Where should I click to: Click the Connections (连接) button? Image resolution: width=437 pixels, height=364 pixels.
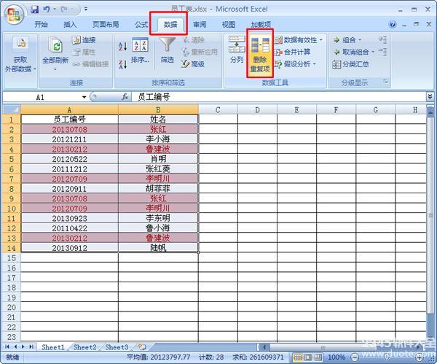click(x=84, y=40)
